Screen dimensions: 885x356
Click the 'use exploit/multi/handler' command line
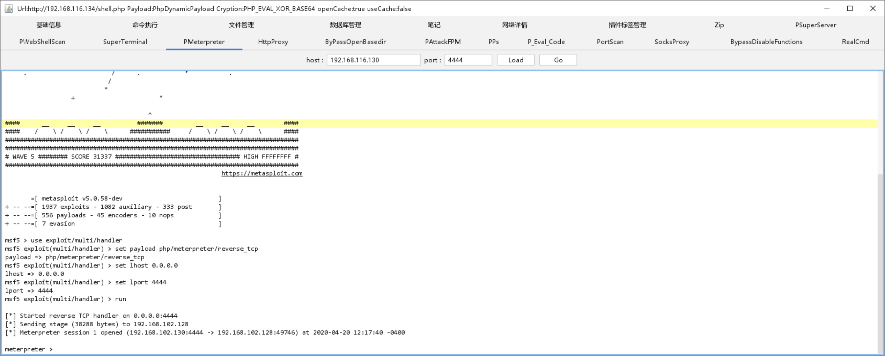[64, 240]
